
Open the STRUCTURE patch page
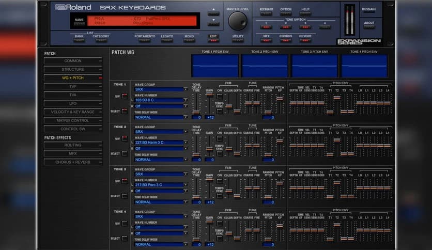click(x=73, y=69)
